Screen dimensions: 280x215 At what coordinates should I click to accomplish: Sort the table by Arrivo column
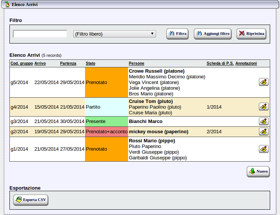coord(40,64)
